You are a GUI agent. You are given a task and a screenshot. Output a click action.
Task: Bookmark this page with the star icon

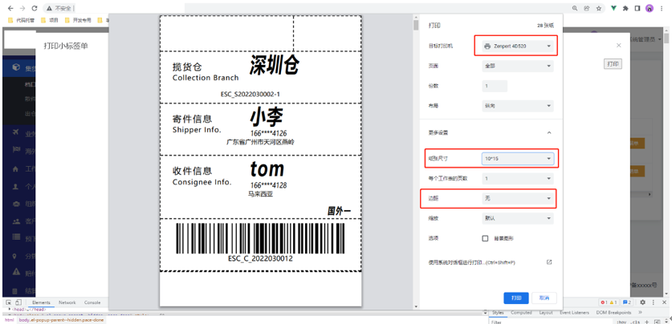click(599, 8)
